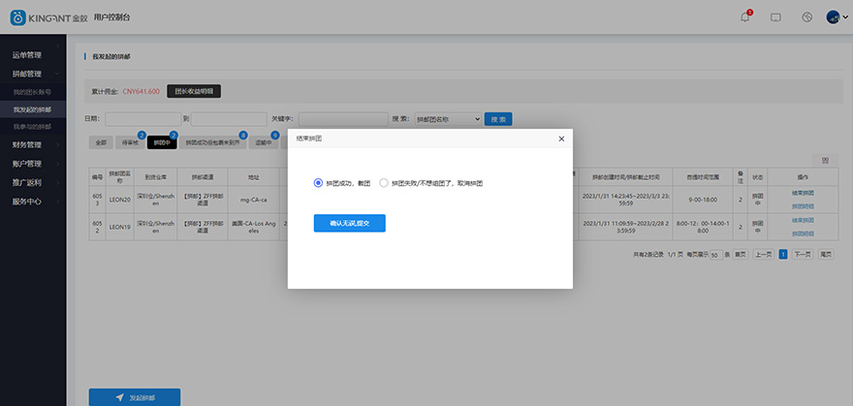Click the column settings grid icon above table

(x=825, y=159)
